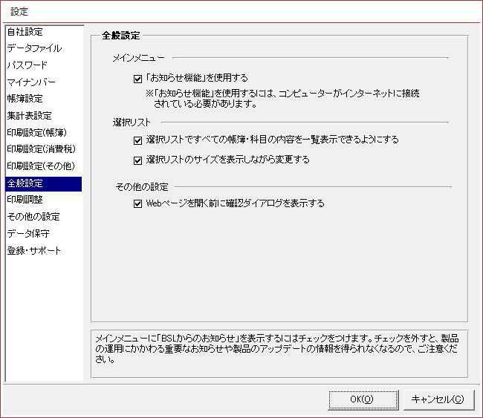Select 印刷設定(帳簿) from list
The width and height of the screenshot is (483, 418).
click(36, 132)
